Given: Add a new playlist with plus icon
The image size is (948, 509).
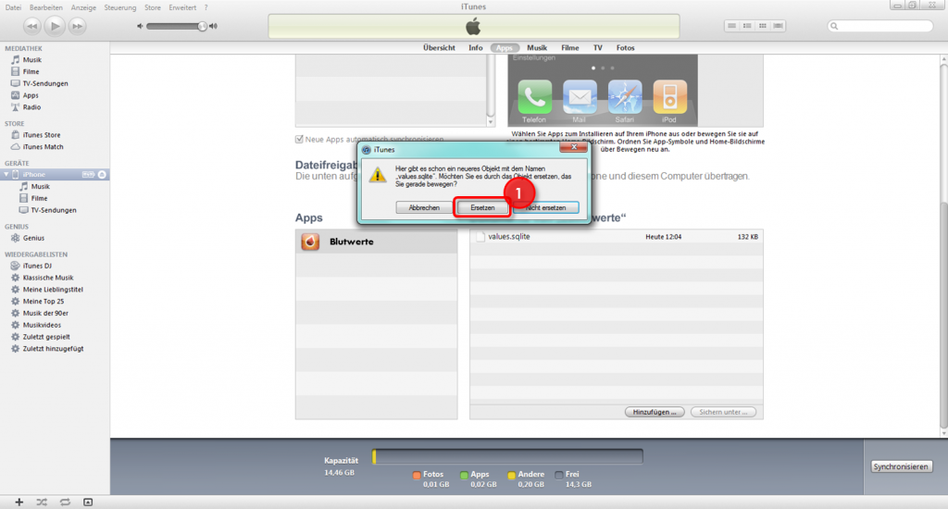Looking at the screenshot, I should (x=19, y=502).
